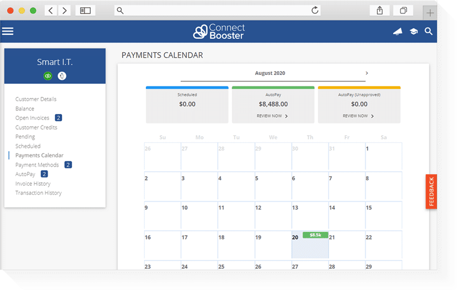Image resolution: width=457 pixels, height=290 pixels.
Task: Select August 20 on calendar
Action: pyautogui.click(x=310, y=245)
